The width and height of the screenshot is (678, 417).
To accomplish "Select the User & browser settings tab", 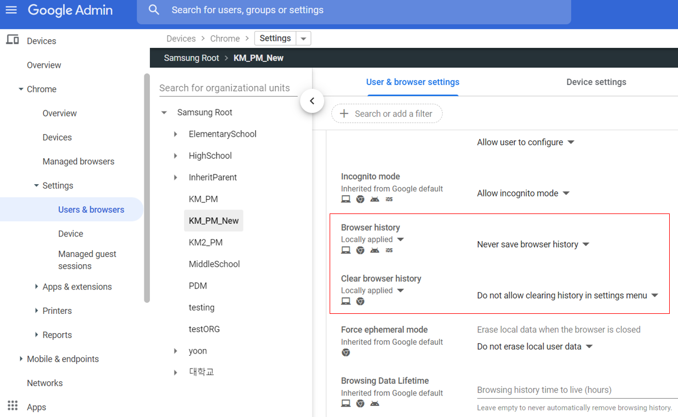I will click(x=412, y=82).
